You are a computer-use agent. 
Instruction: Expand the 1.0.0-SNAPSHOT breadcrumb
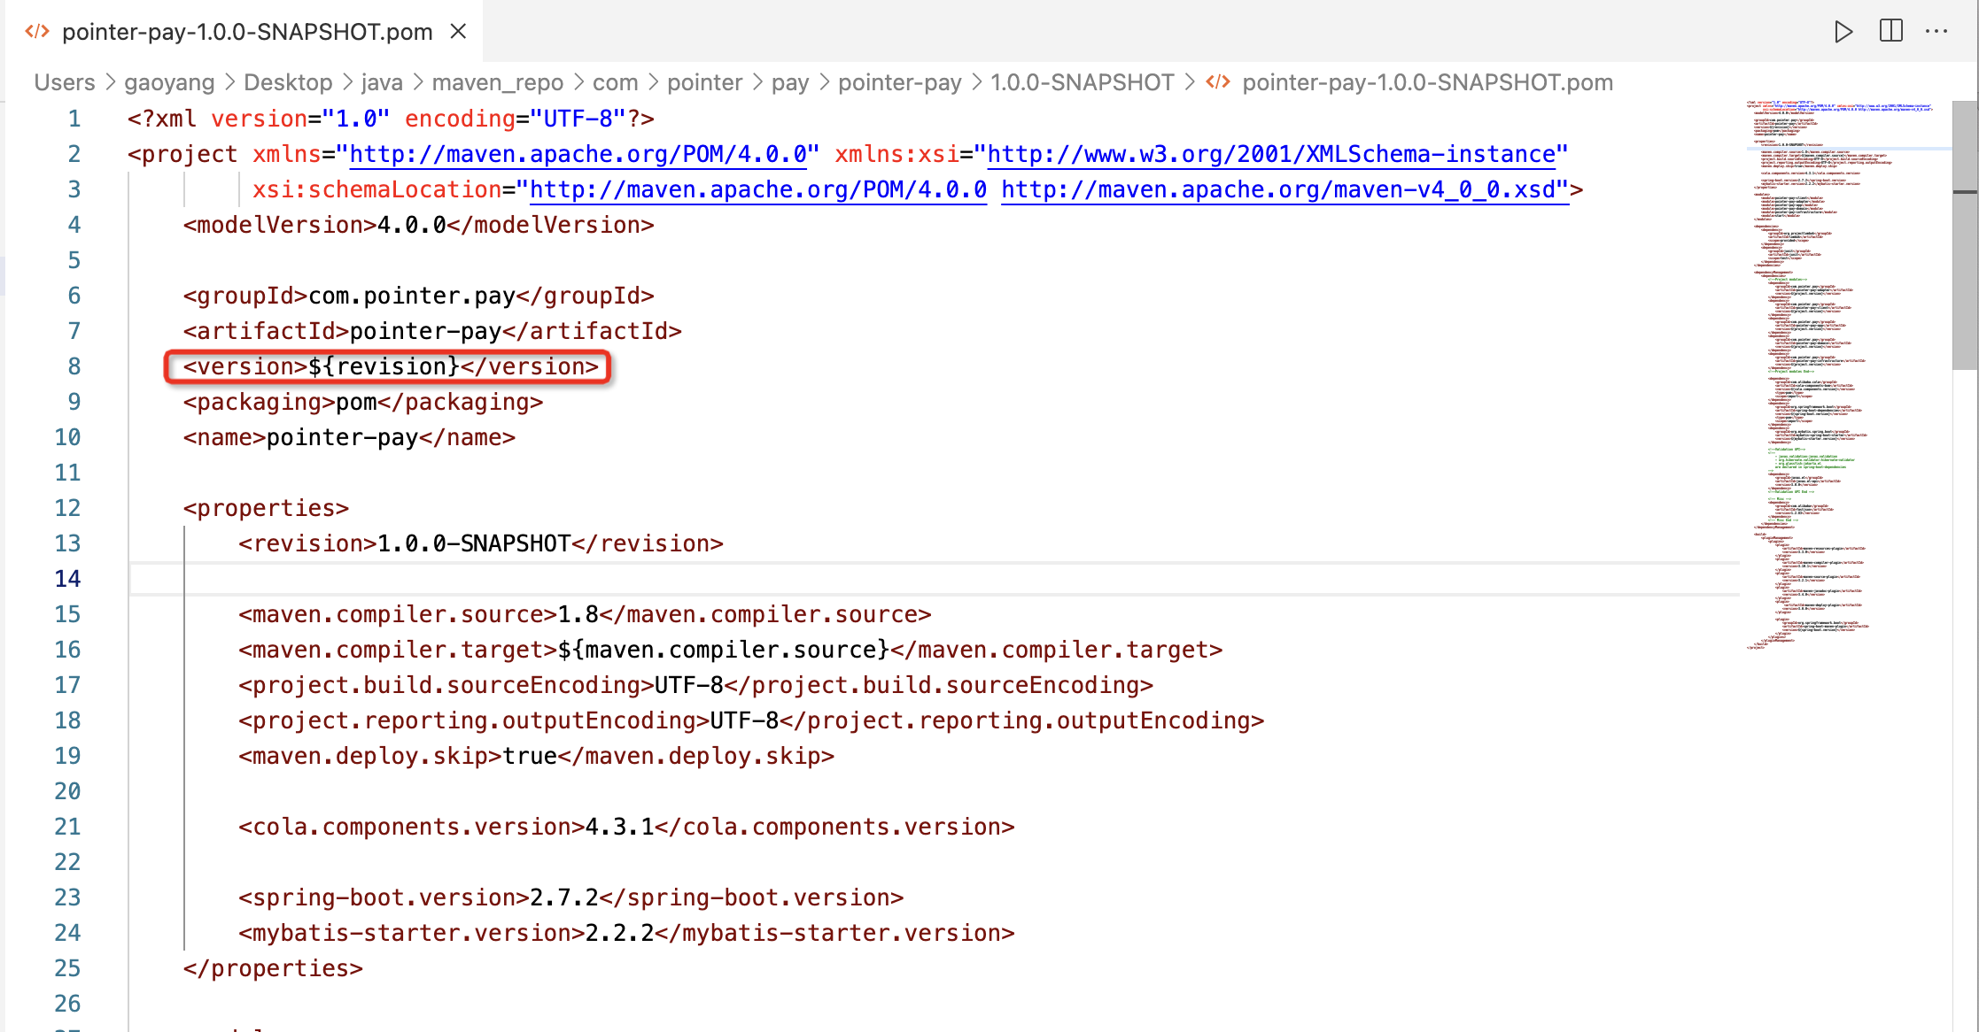click(1083, 81)
